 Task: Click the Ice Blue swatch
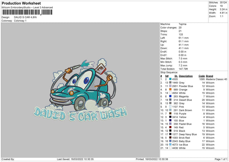[170, 144]
